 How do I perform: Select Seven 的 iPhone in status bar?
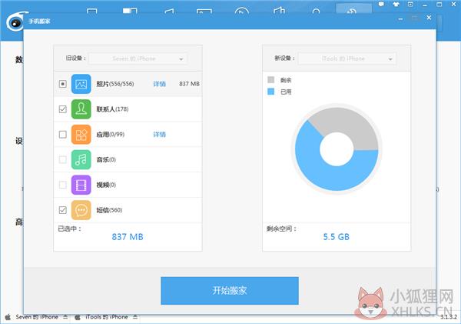coord(37,317)
